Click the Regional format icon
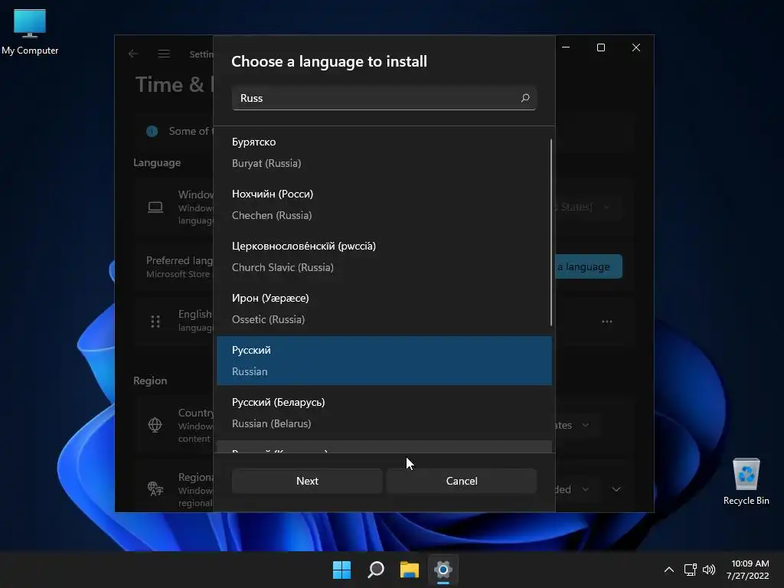The height and width of the screenshot is (588, 784). (155, 488)
